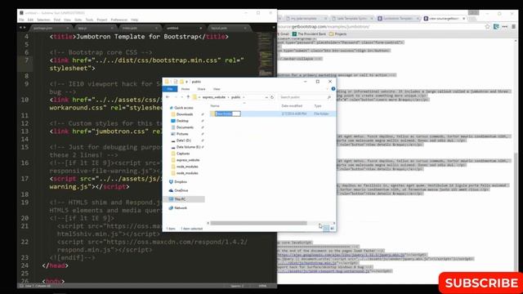The image size is (523, 294).
Task: Open Sublime Text Goto menu
Action: point(78,20)
